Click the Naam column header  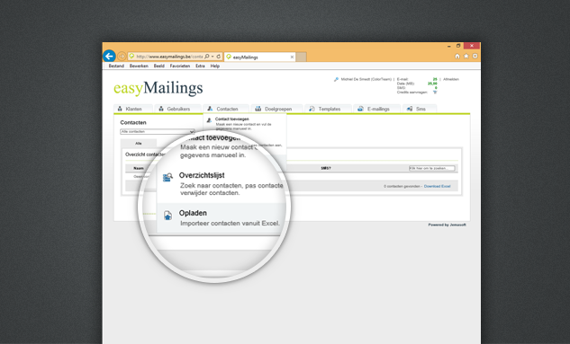(139, 168)
